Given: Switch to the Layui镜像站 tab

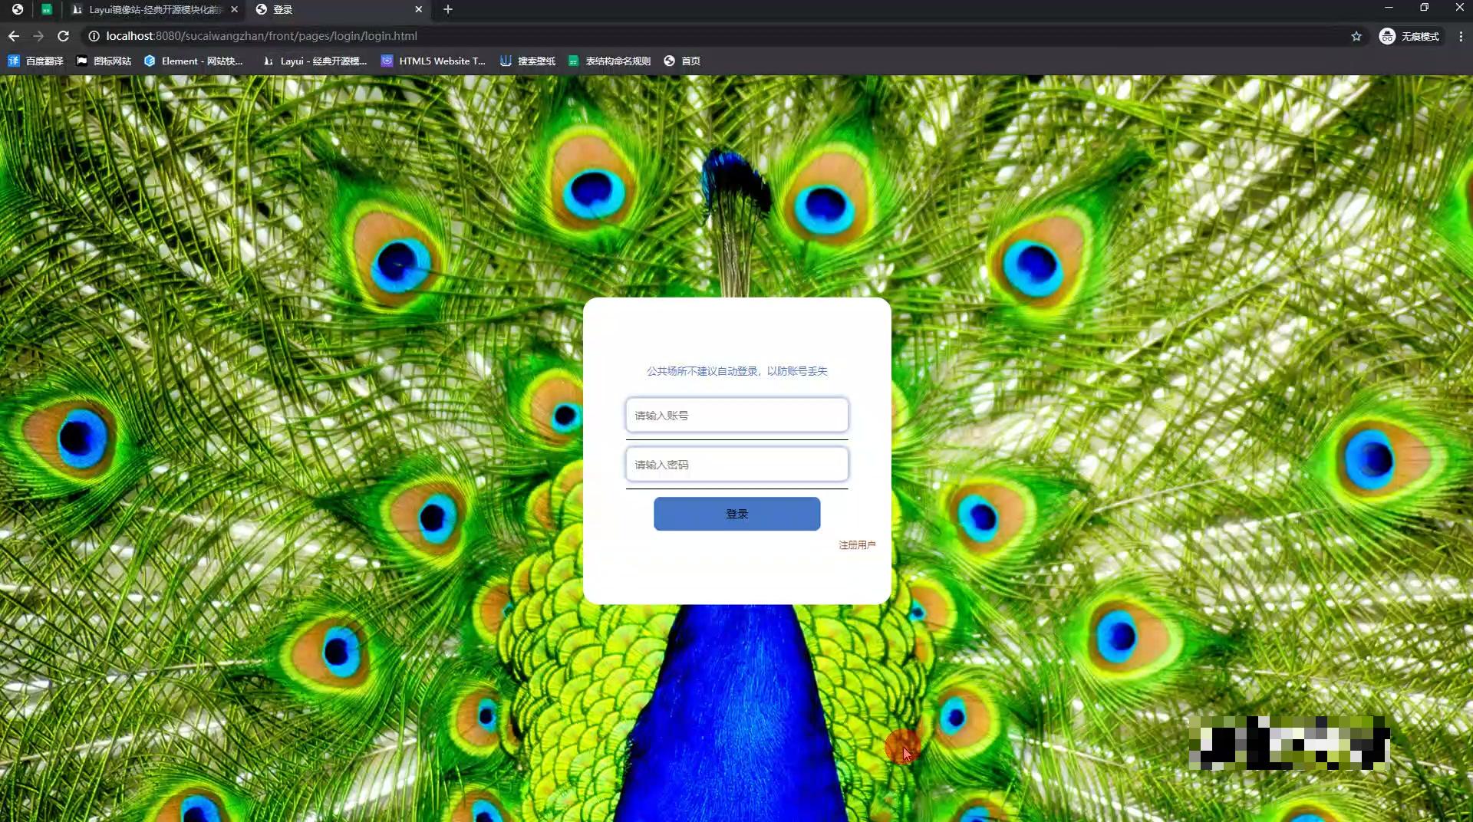Looking at the screenshot, I should coord(154,9).
